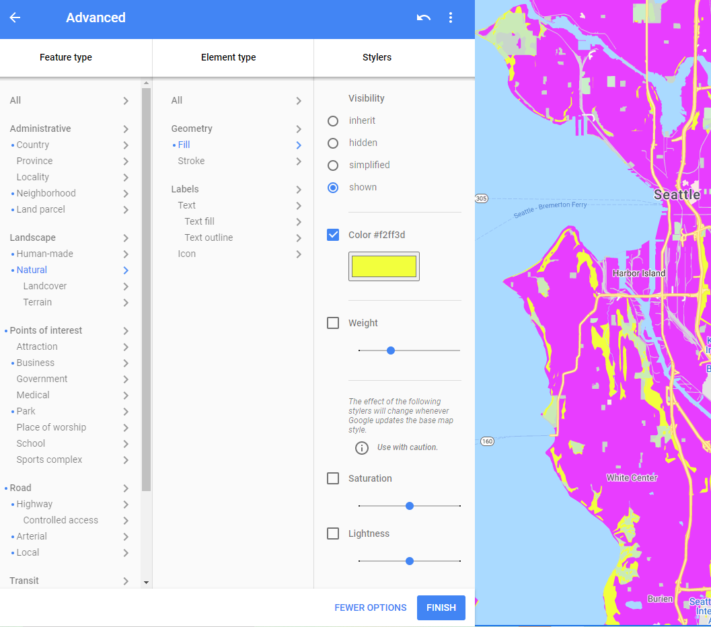The width and height of the screenshot is (711, 627).
Task: Click the undo icon in the header
Action: pyautogui.click(x=423, y=17)
